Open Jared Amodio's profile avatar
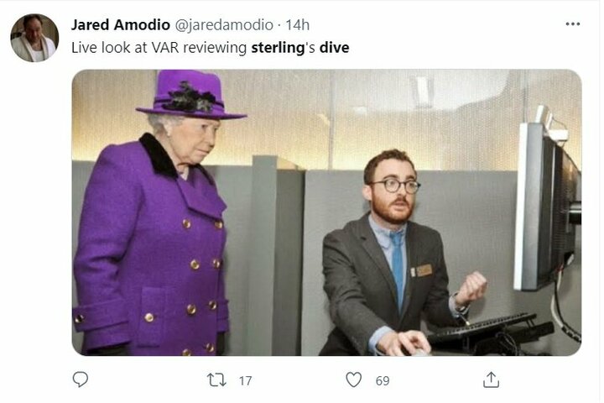The image size is (604, 403). (34, 38)
